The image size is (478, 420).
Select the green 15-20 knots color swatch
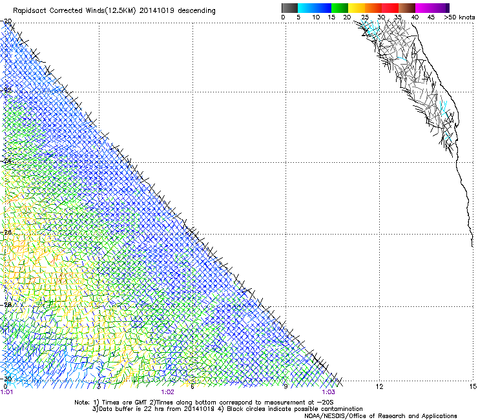pyautogui.click(x=340, y=8)
